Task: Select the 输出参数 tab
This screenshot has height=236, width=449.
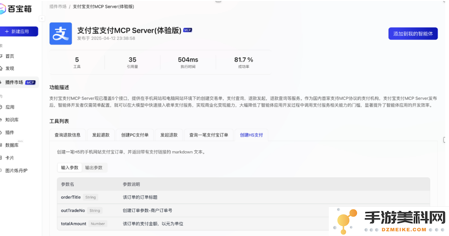Action: [x=94, y=168]
